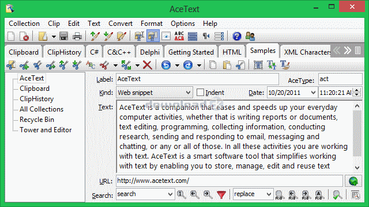Click the blue Redo arrow icon
The image size is (369, 207).
tap(188, 65)
